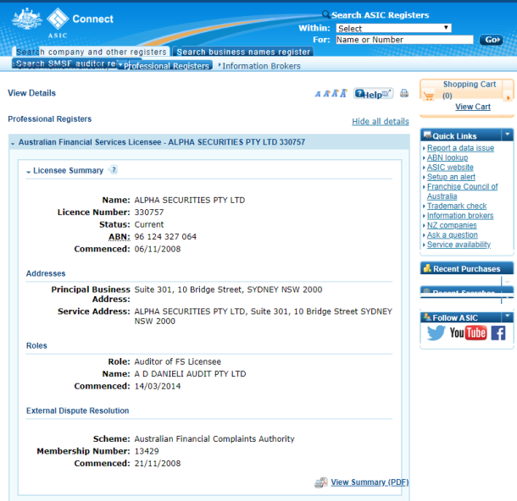The height and width of the screenshot is (501, 517).
Task: Click the shopping cart icon
Action: click(x=428, y=96)
